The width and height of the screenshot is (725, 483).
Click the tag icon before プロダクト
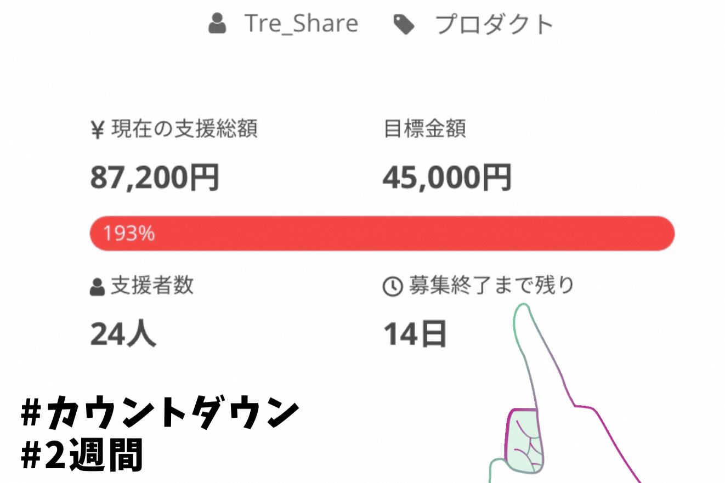[405, 25]
